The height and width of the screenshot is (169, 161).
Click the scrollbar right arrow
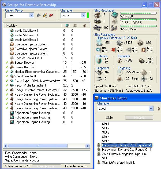[88, 146]
